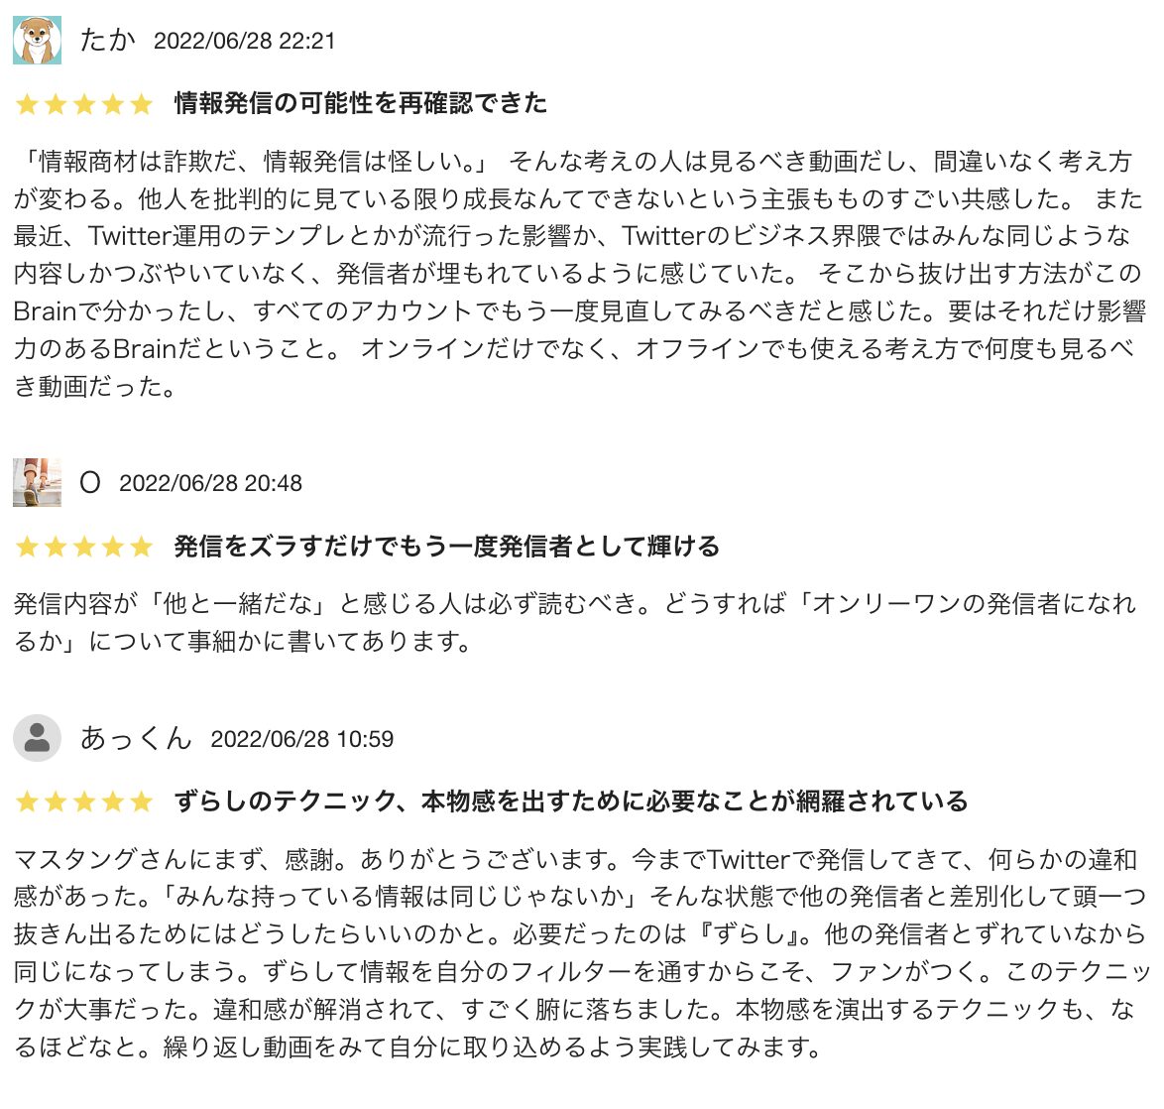Visit あっくん's profile via the username
This screenshot has width=1164, height=1109.
(136, 738)
